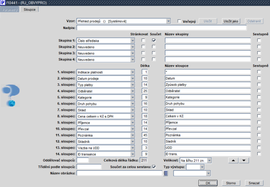Viewport: 270px width, 187px height.
Task: Open 8. sloupec Cena celkem dropdown
Action: (x=132, y=116)
